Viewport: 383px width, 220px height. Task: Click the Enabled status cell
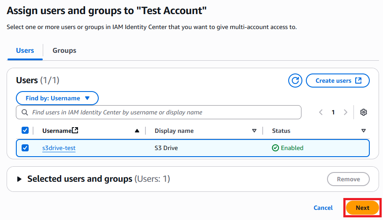point(287,148)
